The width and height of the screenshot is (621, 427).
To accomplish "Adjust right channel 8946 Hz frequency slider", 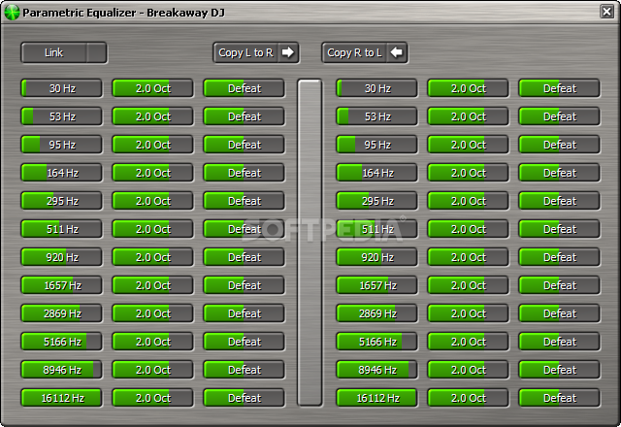I will click(x=376, y=370).
